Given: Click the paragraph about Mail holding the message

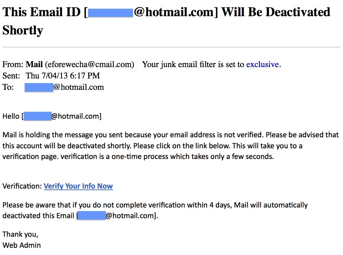Looking at the screenshot, I should [170, 146].
